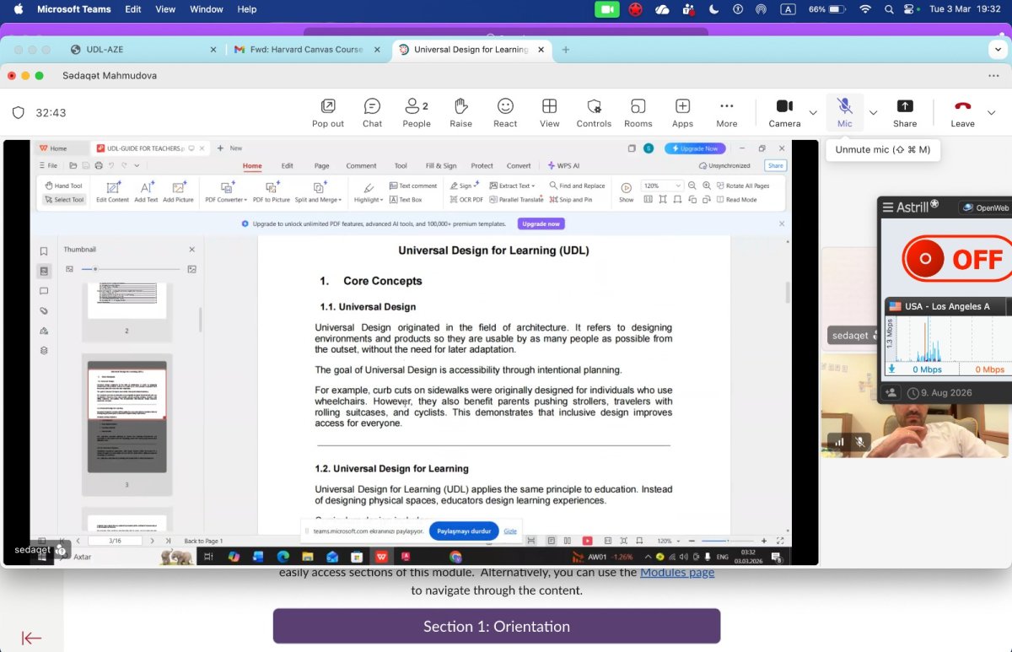Show the People participants list
Image resolution: width=1012 pixels, height=652 pixels.
417,113
